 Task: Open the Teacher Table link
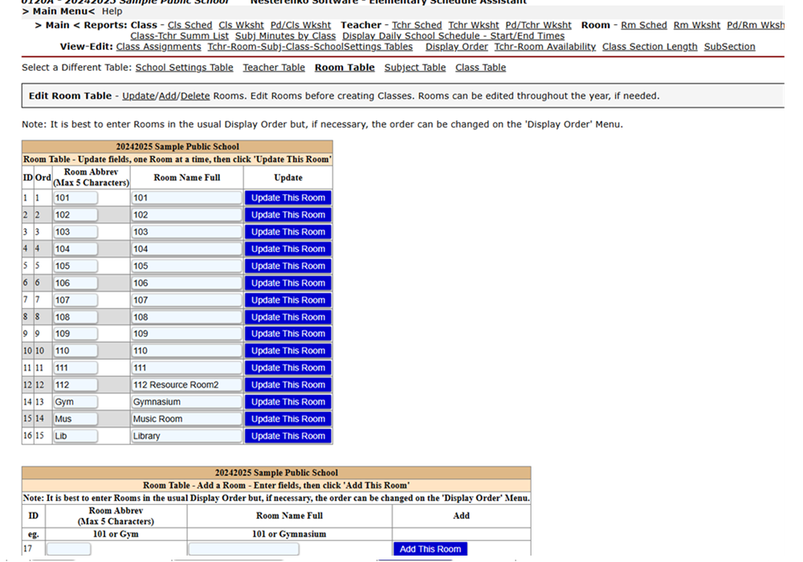(x=274, y=67)
